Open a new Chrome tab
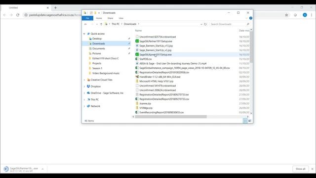 [x=55, y=8]
